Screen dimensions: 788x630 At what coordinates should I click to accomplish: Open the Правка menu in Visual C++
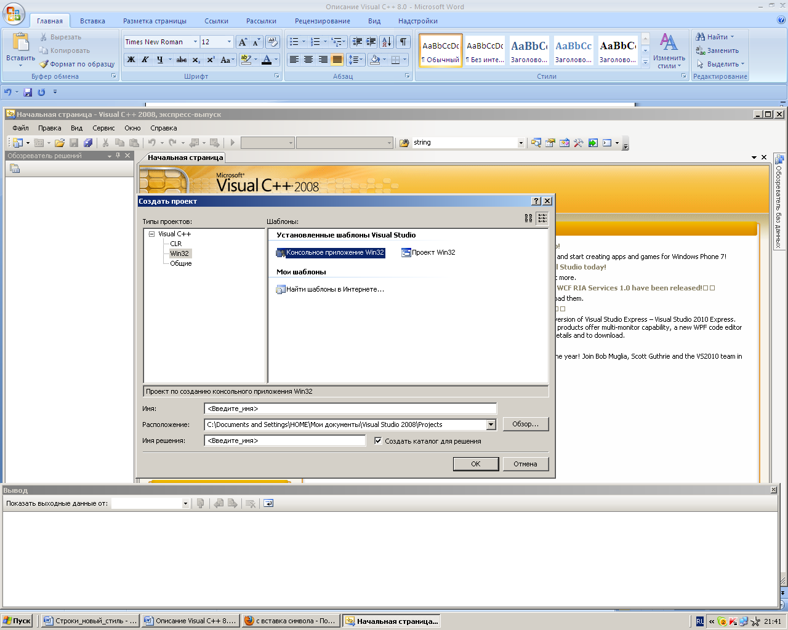49,128
